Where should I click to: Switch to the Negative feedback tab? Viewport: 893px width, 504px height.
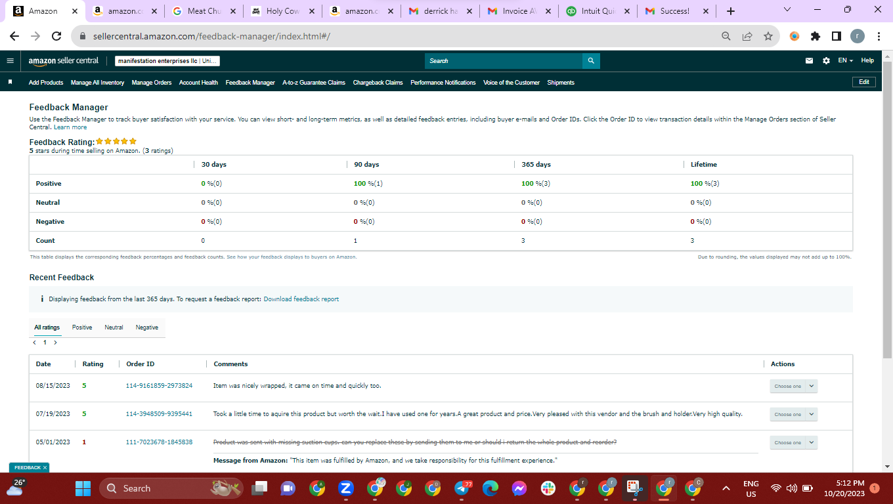[147, 327]
